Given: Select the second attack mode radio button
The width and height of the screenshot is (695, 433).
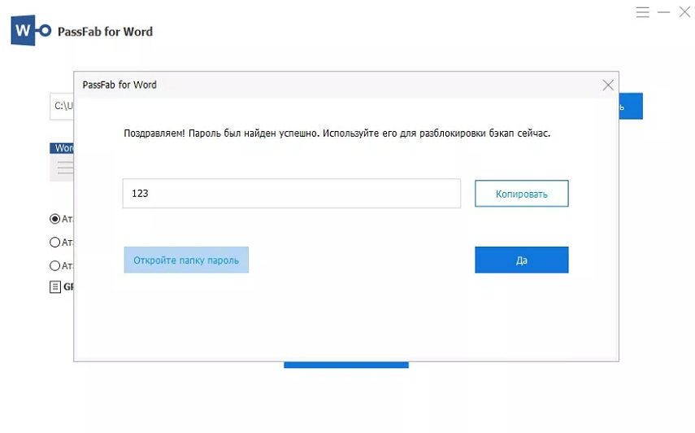Looking at the screenshot, I should tap(54, 243).
